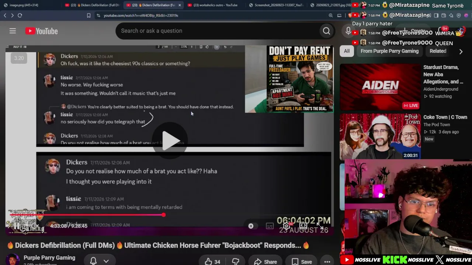Click the zoom magnifier in the address bar

tap(331, 15)
